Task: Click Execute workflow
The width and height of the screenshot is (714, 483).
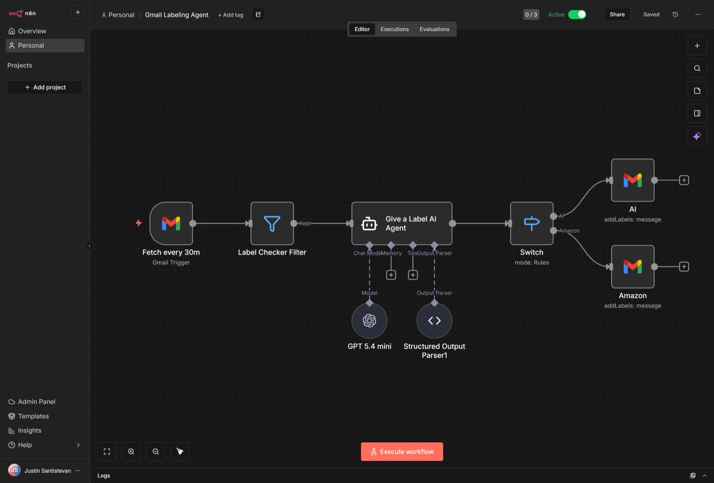Action: click(402, 452)
